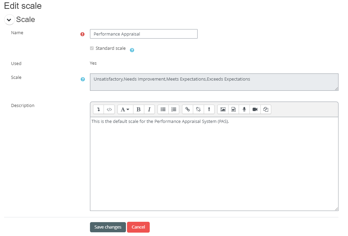
Task: Open the insert media file dialog
Action: 234,109
